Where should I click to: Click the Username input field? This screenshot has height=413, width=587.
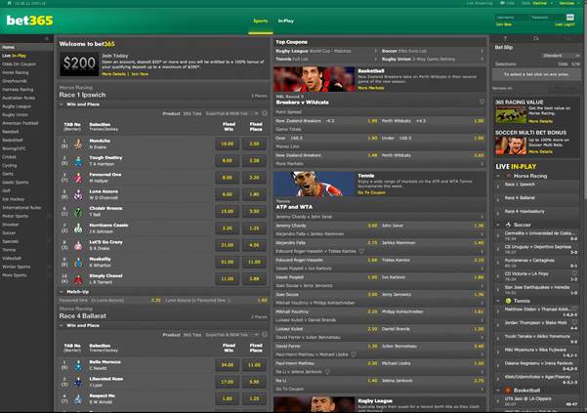[x=512, y=18]
